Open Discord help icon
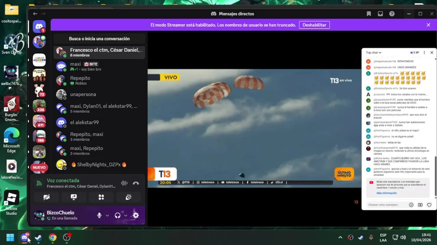 coord(392,14)
